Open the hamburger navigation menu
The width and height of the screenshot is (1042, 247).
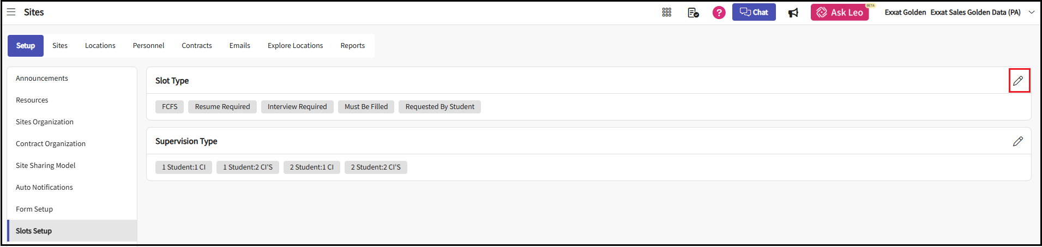point(11,12)
